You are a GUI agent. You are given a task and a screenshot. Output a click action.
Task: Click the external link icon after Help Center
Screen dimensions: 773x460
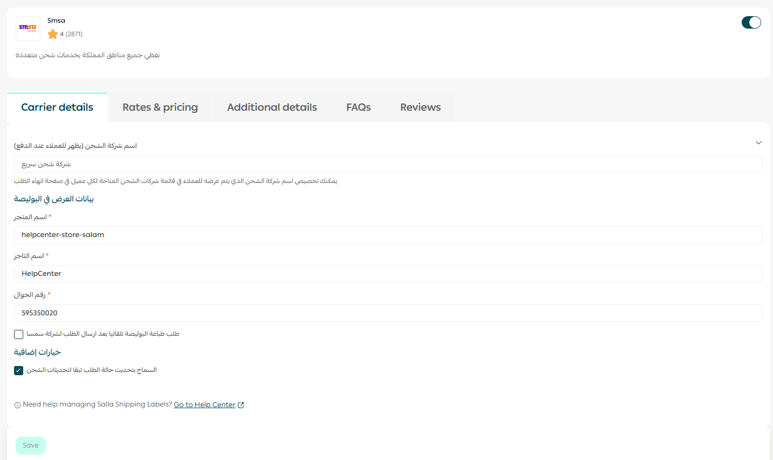(241, 405)
